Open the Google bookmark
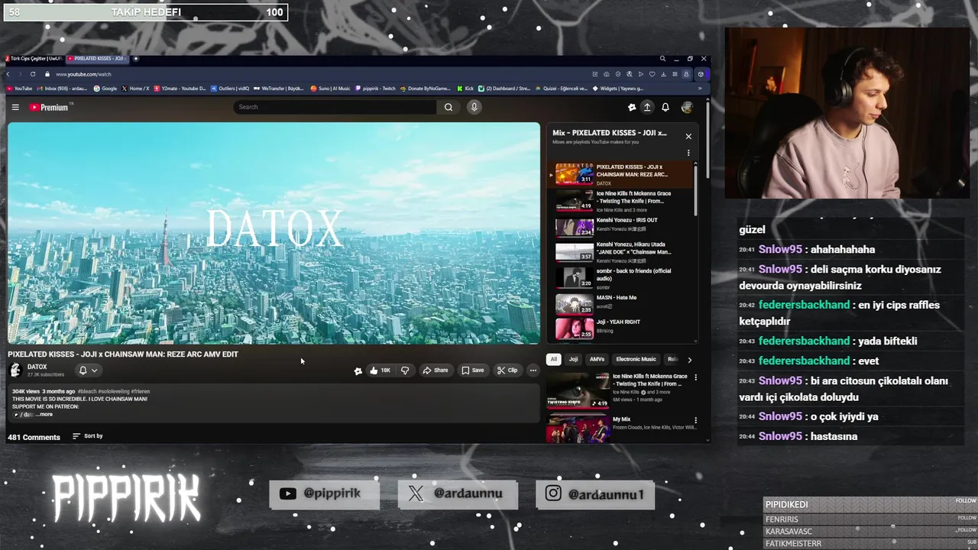The height and width of the screenshot is (550, 978). point(105,89)
